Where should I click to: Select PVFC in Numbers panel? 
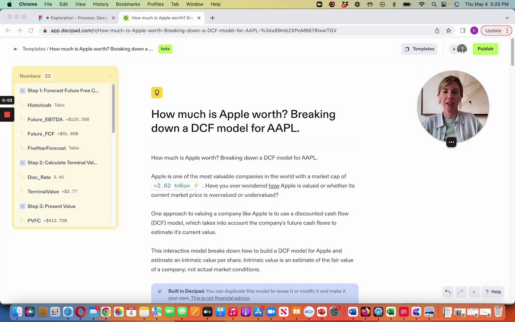(x=47, y=221)
